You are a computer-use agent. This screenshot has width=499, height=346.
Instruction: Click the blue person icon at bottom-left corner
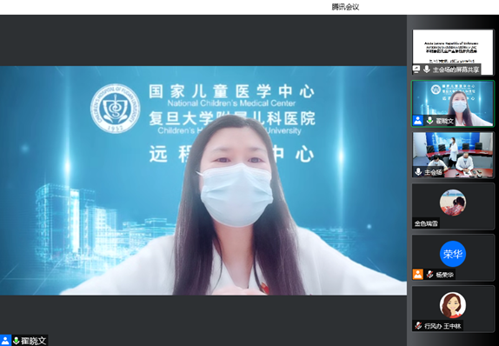(5, 340)
